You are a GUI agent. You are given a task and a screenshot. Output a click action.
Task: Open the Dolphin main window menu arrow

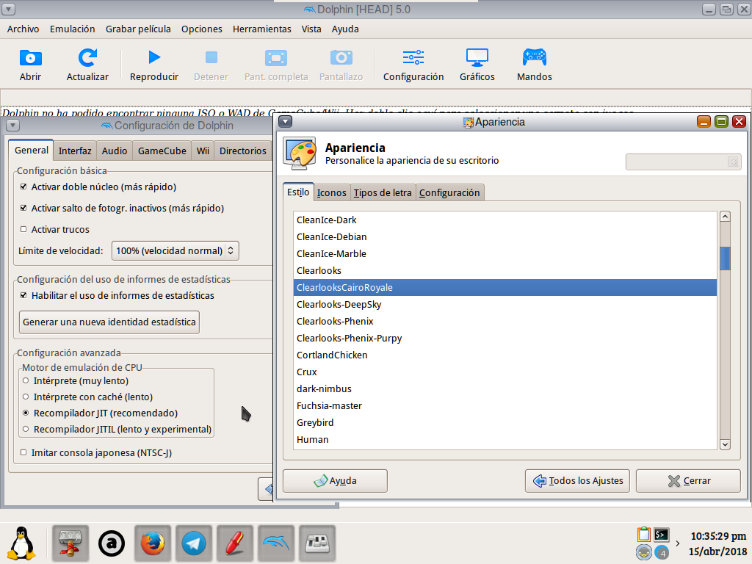[9, 9]
